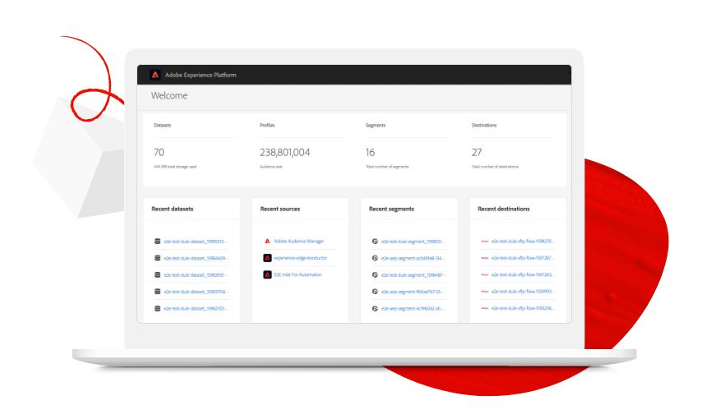Click the database icon of the first recent dataset

click(x=157, y=241)
